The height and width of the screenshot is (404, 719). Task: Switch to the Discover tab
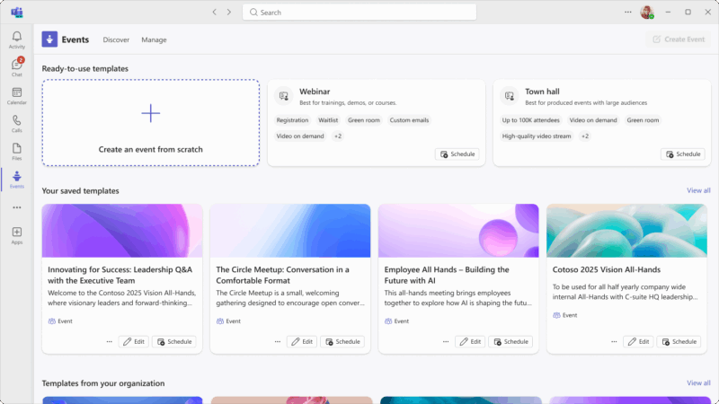(116, 40)
